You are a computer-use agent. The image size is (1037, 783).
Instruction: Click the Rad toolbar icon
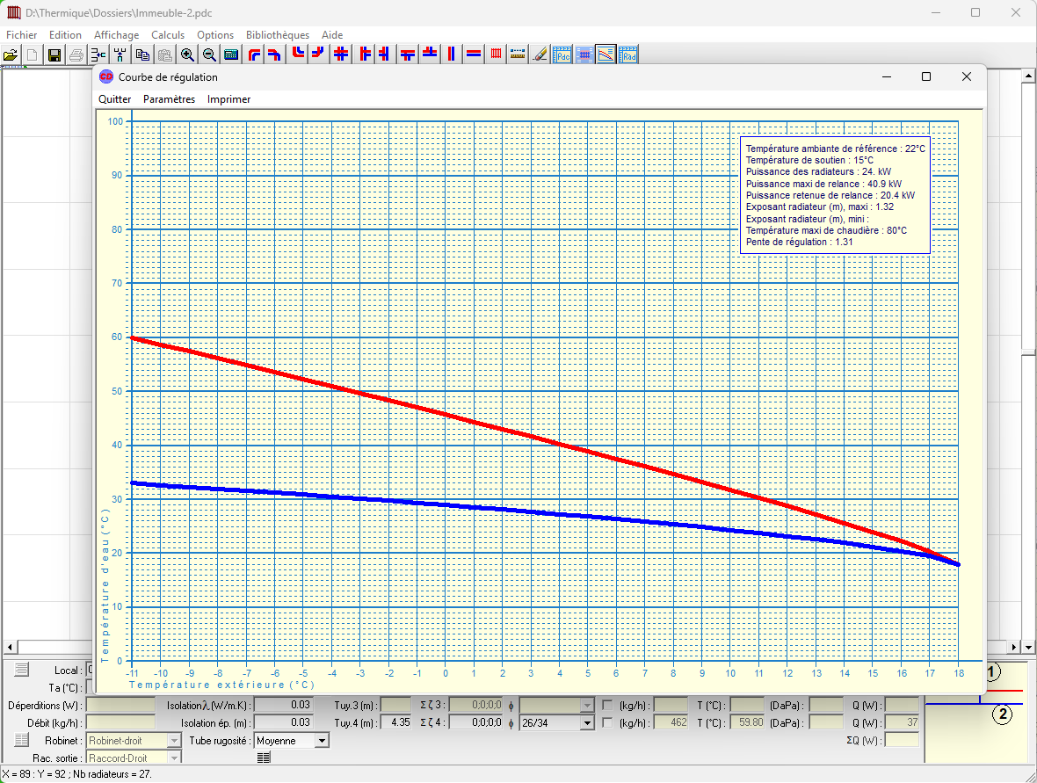pos(628,54)
